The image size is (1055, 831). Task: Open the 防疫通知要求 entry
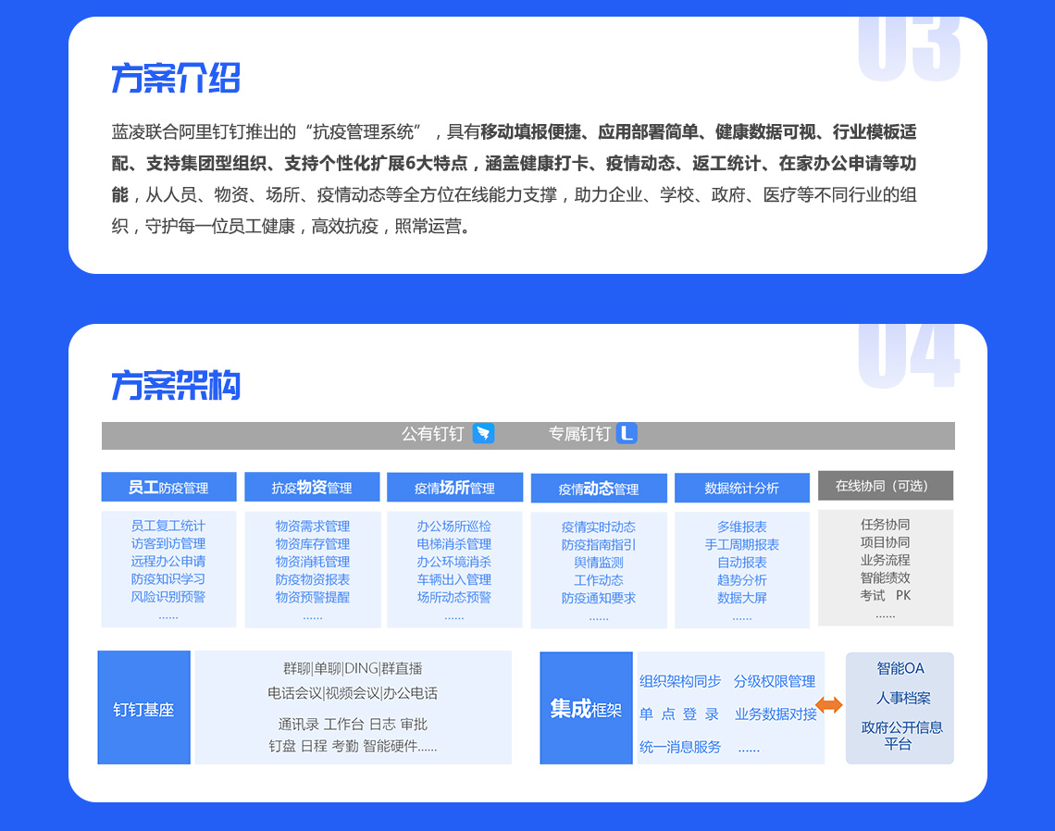(x=599, y=598)
